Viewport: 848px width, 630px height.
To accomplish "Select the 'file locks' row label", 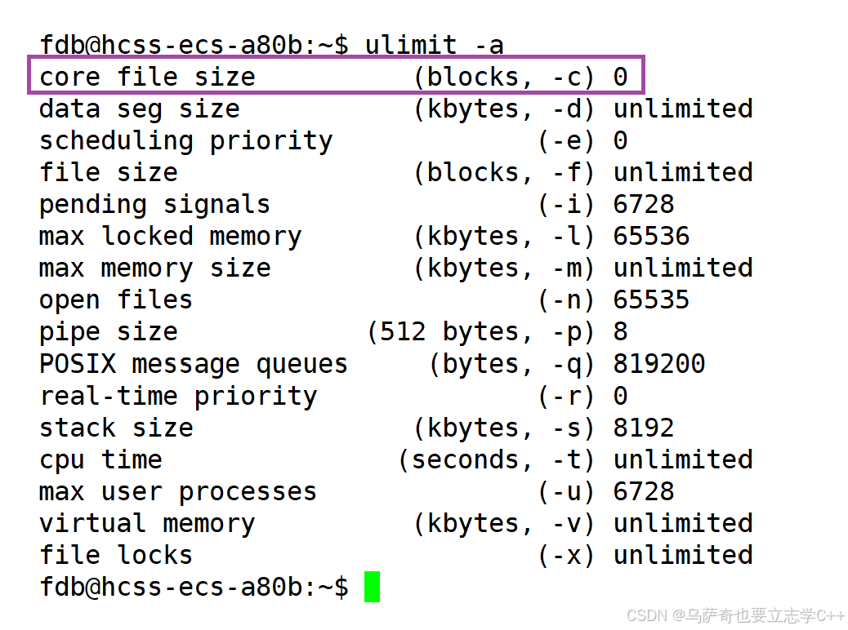I will (x=116, y=556).
